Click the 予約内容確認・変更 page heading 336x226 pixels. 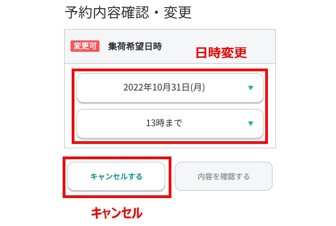click(x=129, y=12)
